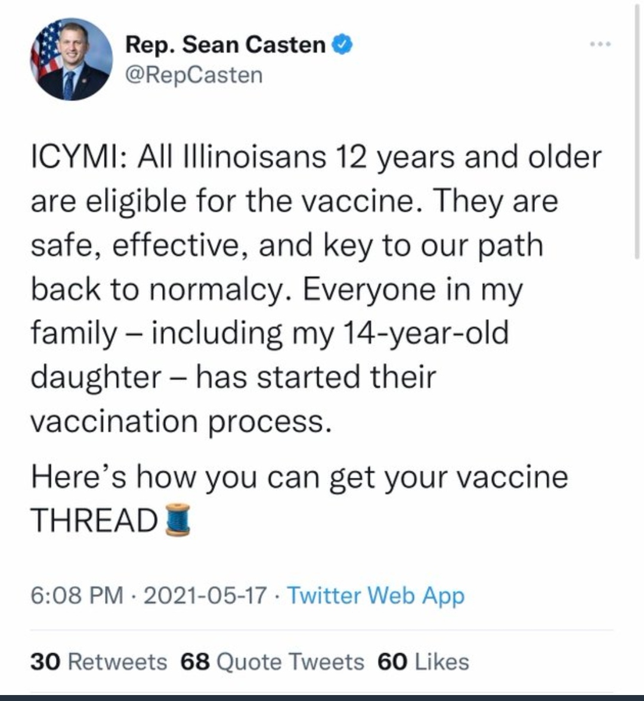Click the vertical scrollbar on the right
Image resolution: width=644 pixels, height=701 pixels.
[637, 137]
